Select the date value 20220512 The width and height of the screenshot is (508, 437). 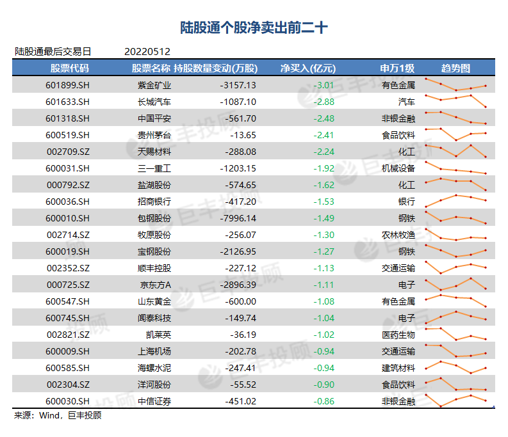point(147,52)
